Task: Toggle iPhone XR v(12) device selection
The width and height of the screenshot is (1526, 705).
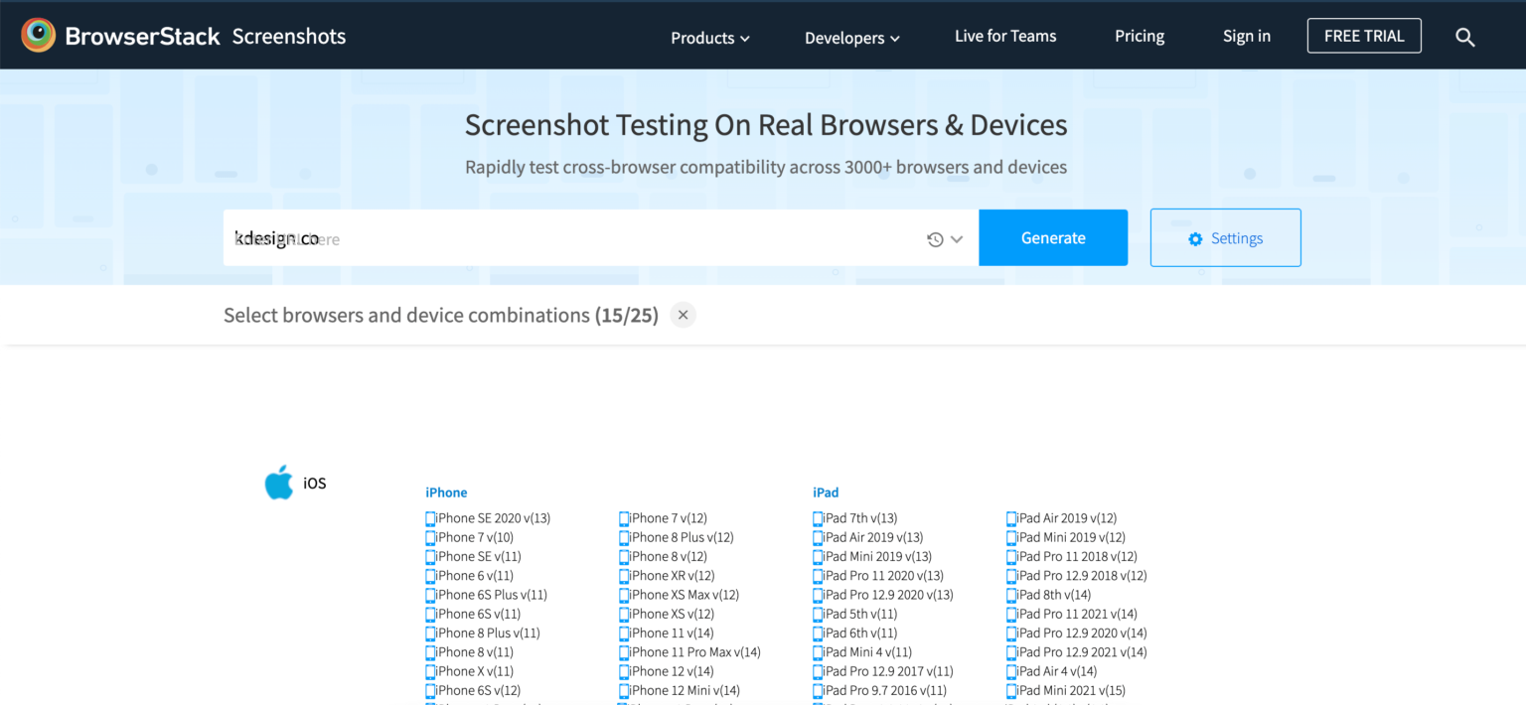Action: coord(672,576)
